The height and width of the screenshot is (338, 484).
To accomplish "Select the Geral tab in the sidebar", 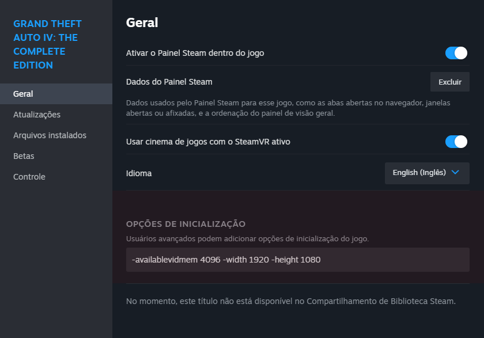I will tap(23, 94).
